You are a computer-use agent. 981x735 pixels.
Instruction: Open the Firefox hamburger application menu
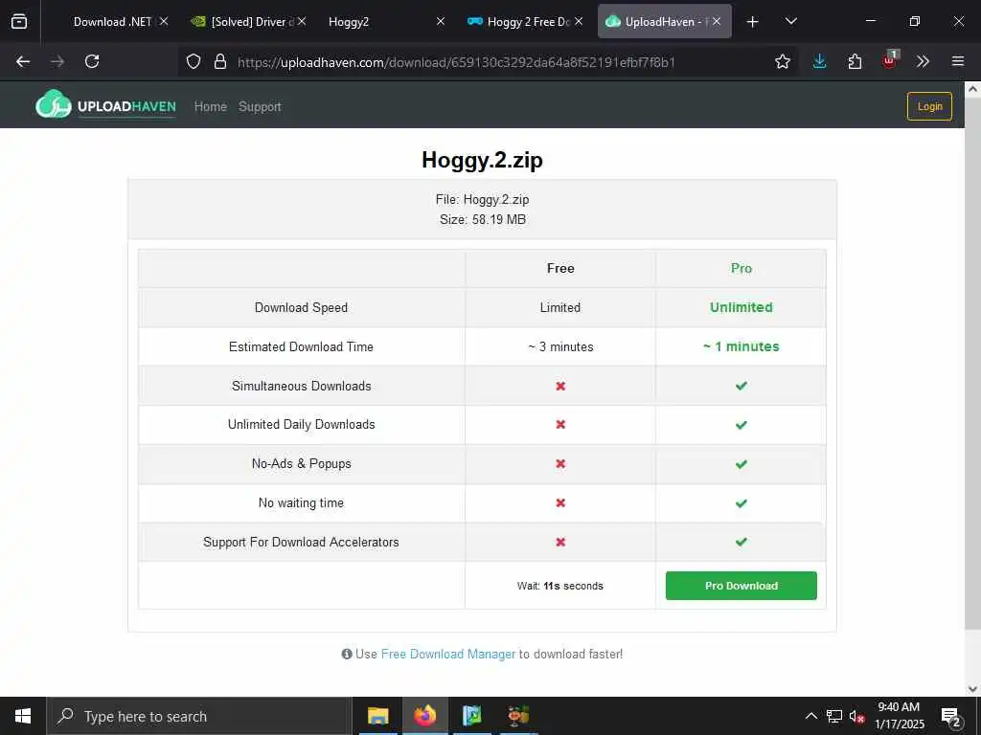958,61
